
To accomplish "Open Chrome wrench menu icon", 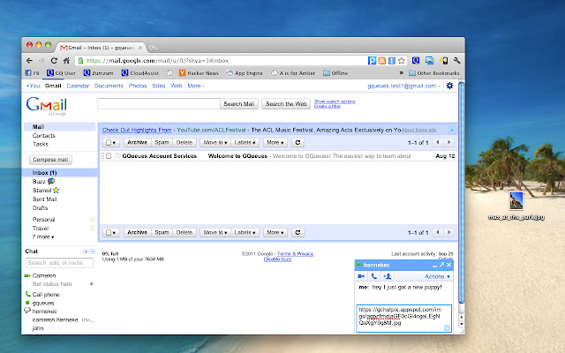I will tap(458, 60).
